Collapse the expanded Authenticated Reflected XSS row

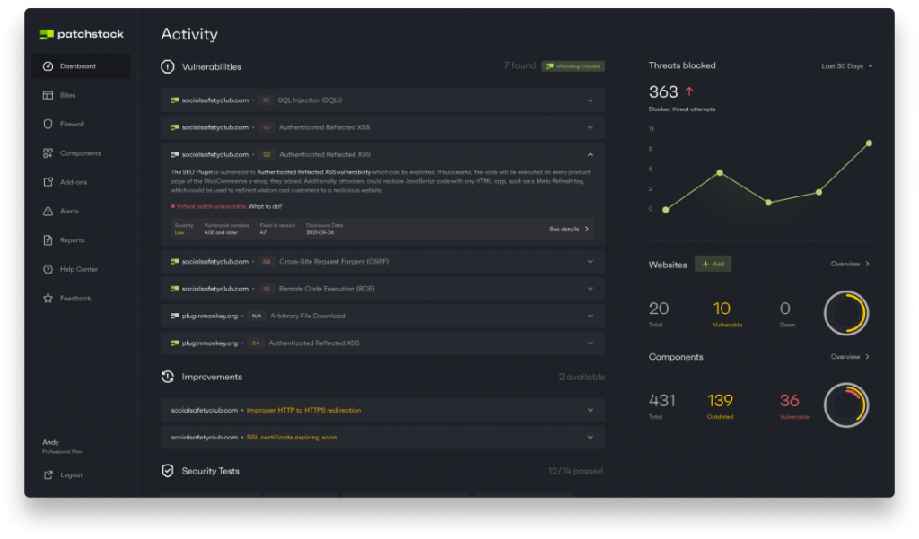point(590,154)
